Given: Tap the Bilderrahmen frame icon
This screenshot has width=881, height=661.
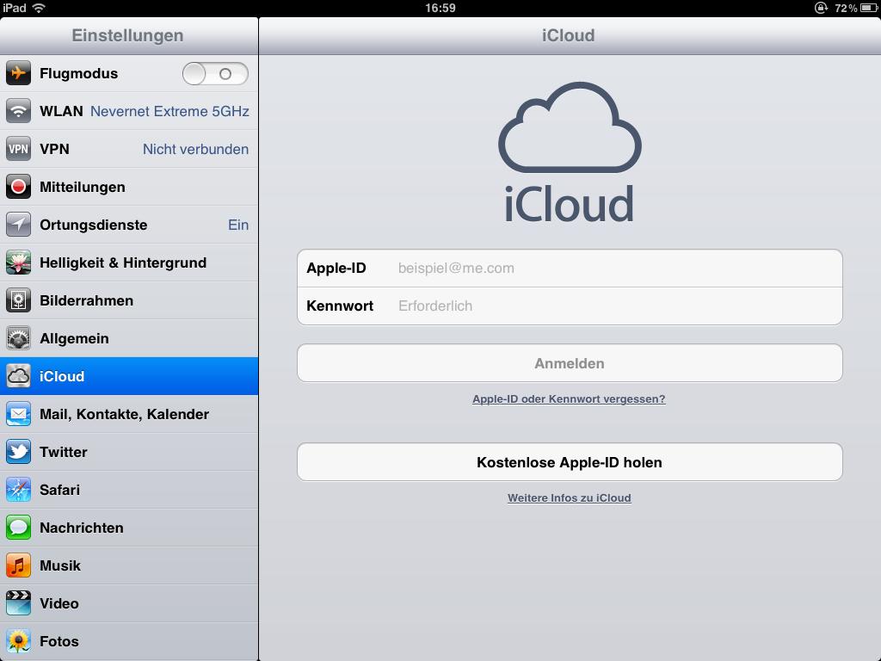Looking at the screenshot, I should coord(19,300).
